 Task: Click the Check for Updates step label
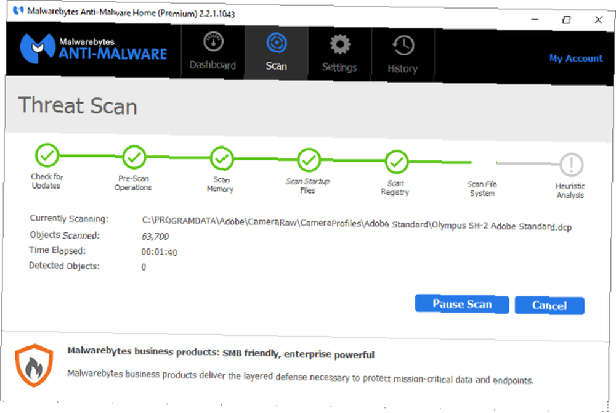47,181
